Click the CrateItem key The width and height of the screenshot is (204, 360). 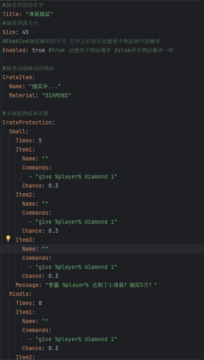coord(18,77)
